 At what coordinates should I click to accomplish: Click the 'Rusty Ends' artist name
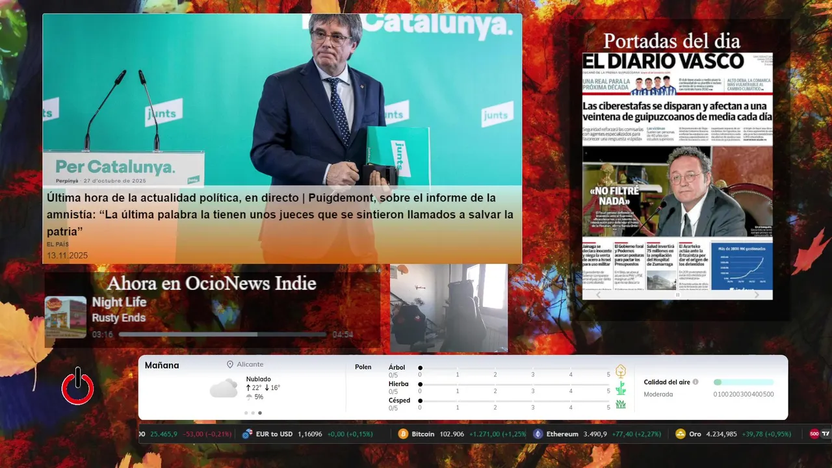(118, 318)
